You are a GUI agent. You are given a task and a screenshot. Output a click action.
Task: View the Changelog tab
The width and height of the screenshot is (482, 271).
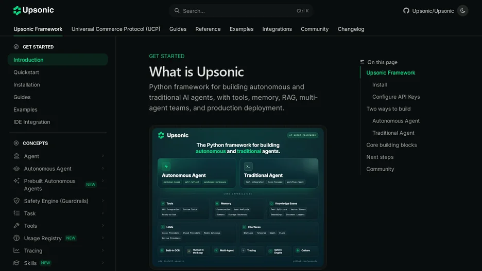coord(351,29)
